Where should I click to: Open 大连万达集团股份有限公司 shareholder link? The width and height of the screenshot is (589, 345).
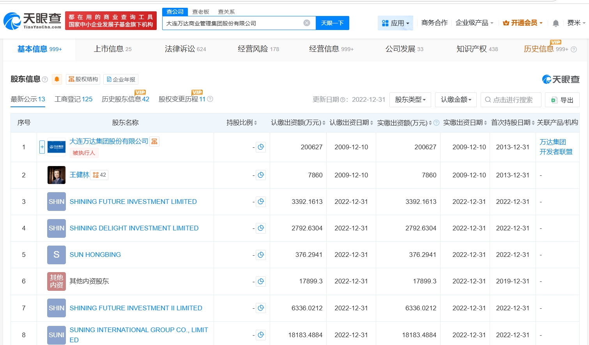(109, 141)
